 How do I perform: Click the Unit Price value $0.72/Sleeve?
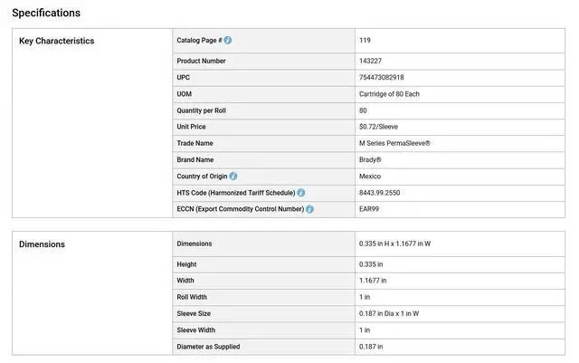tap(378, 127)
